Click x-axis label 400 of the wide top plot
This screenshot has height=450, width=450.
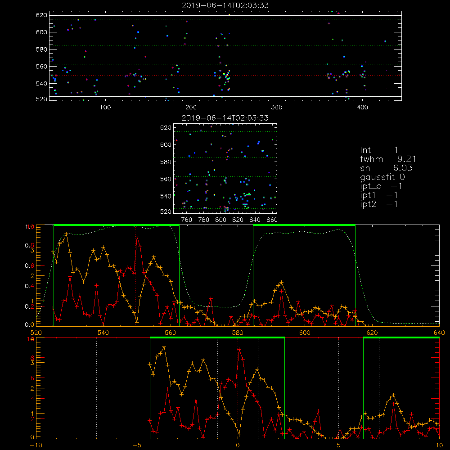click(x=362, y=108)
